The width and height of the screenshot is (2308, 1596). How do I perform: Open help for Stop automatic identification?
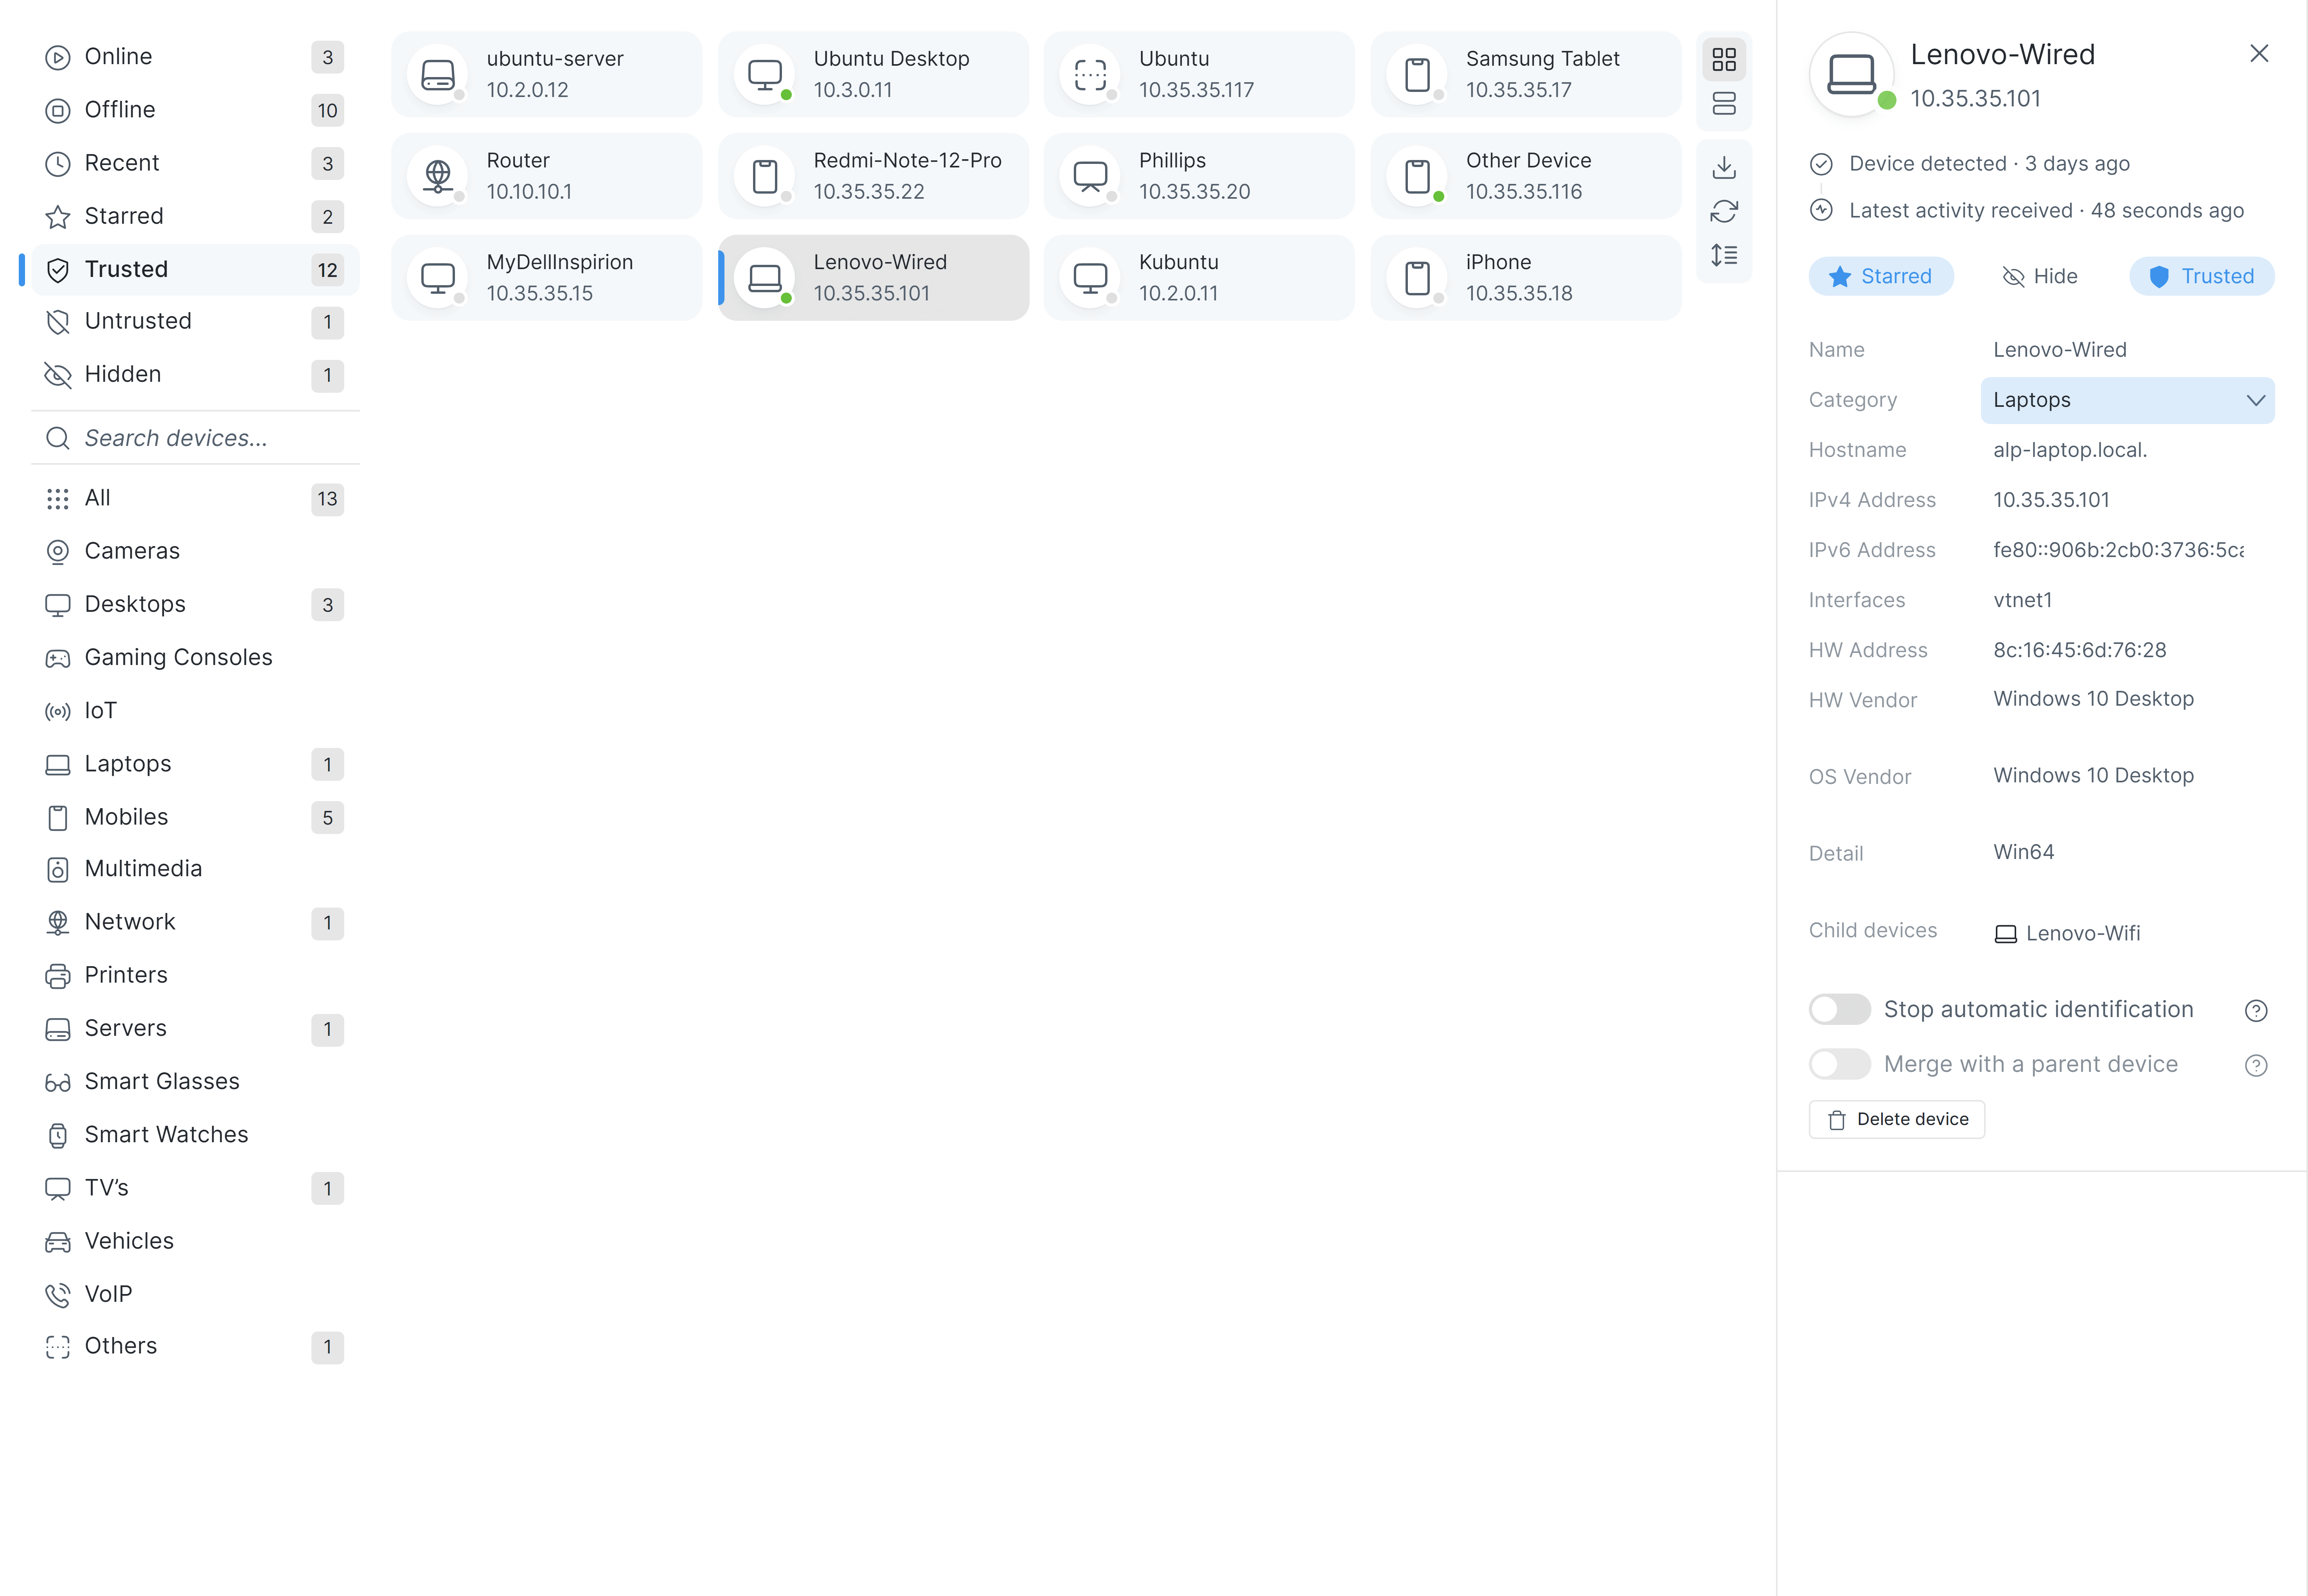[2256, 1011]
